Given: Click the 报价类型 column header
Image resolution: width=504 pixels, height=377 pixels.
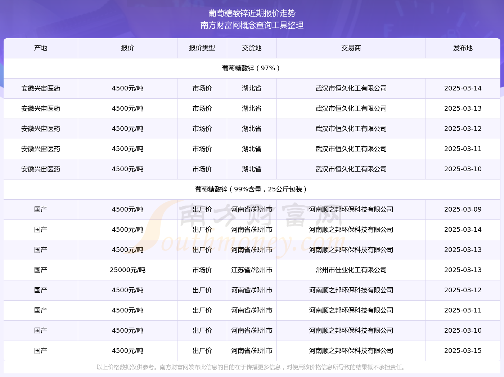Looking at the screenshot, I should click(x=202, y=48).
